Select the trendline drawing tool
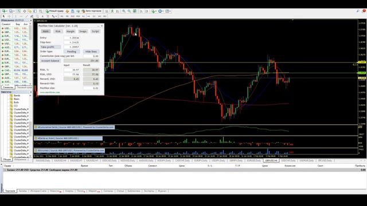This screenshot has height=206, width=367. 26,16
